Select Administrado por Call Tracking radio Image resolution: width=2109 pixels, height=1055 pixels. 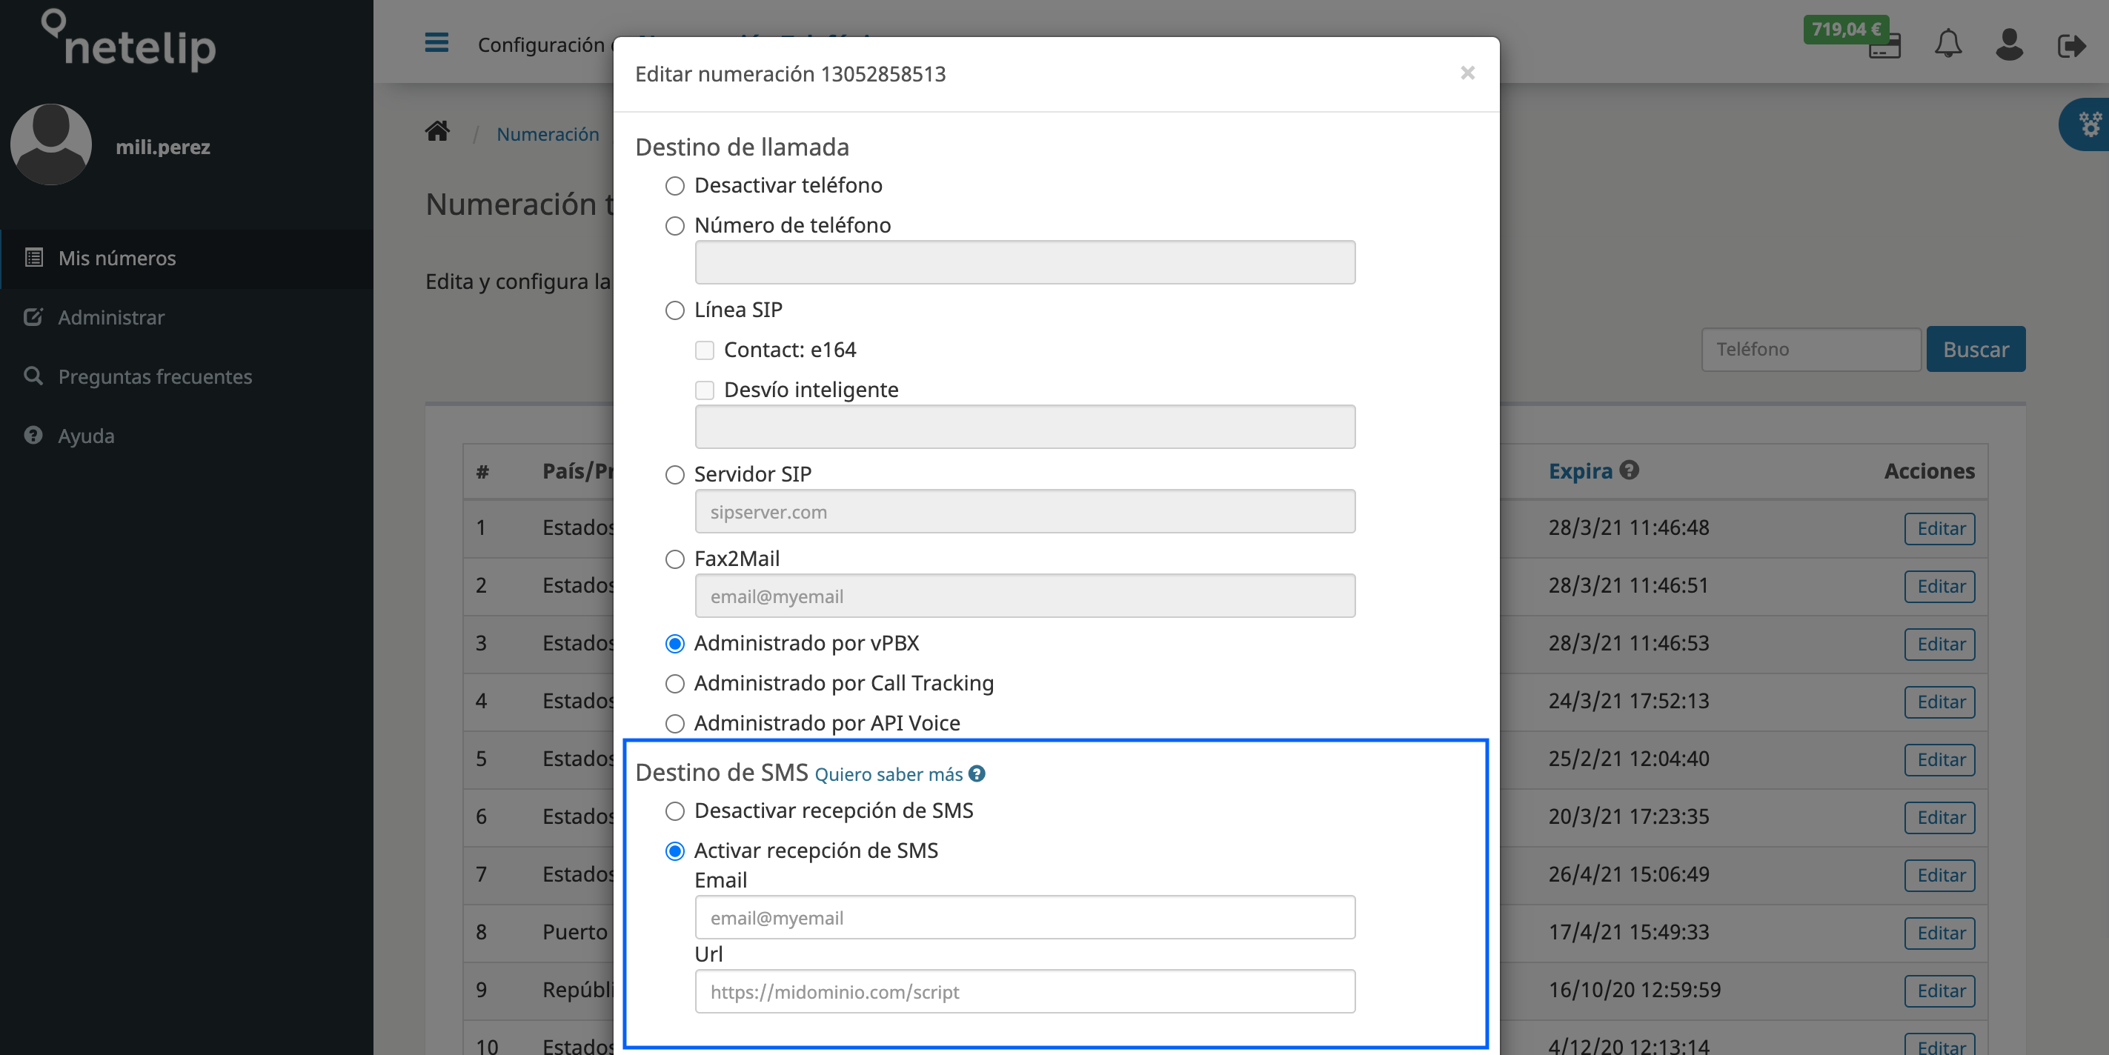(674, 683)
